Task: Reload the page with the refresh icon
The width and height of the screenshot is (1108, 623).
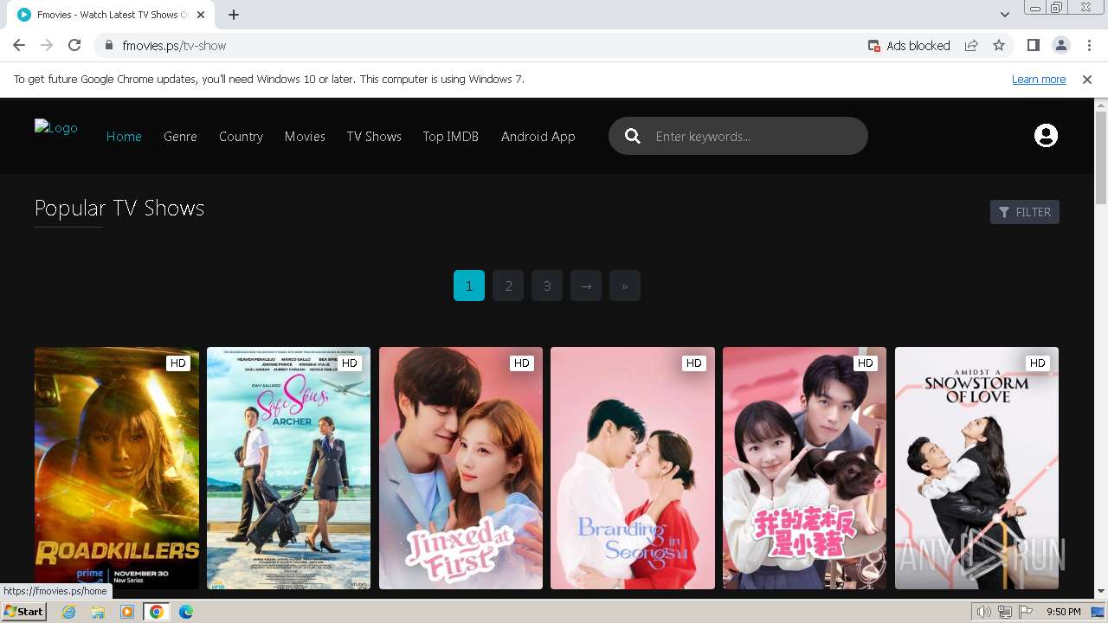Action: tap(74, 46)
